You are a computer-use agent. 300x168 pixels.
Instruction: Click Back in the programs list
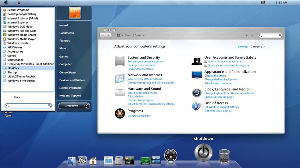17,97
